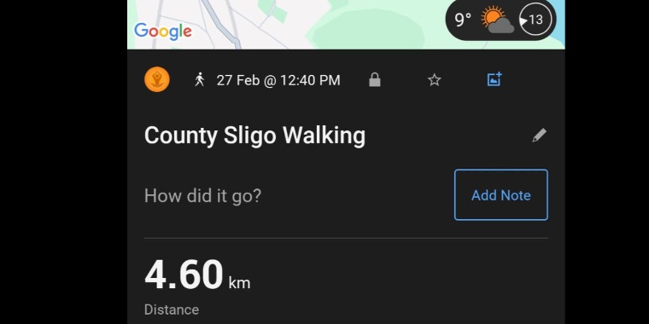Tap the pencil edit title icon
Screen dimensions: 649x324
(539, 135)
